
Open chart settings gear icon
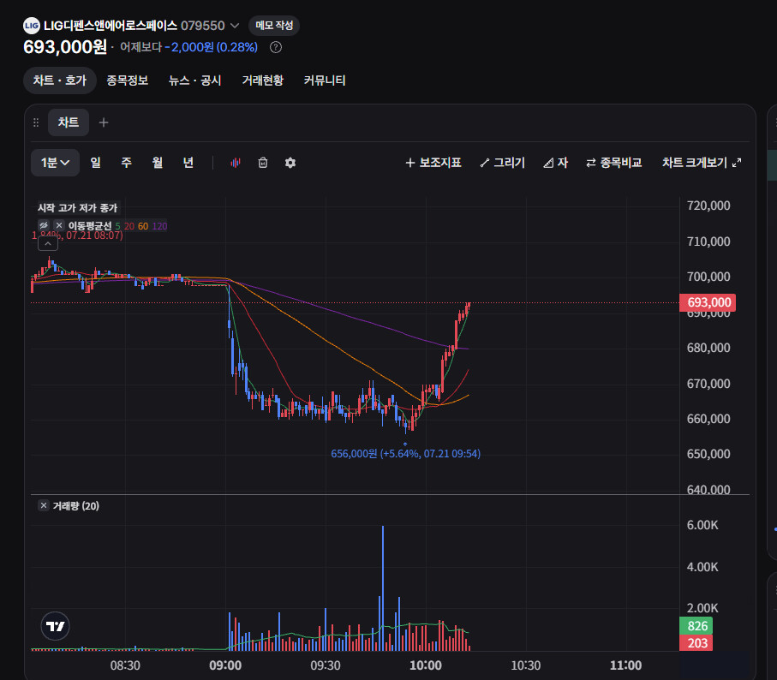point(290,163)
